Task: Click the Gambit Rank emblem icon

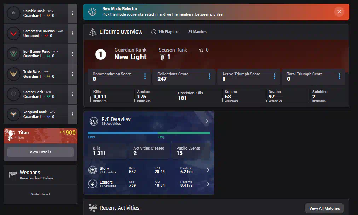Action: (x=13, y=94)
